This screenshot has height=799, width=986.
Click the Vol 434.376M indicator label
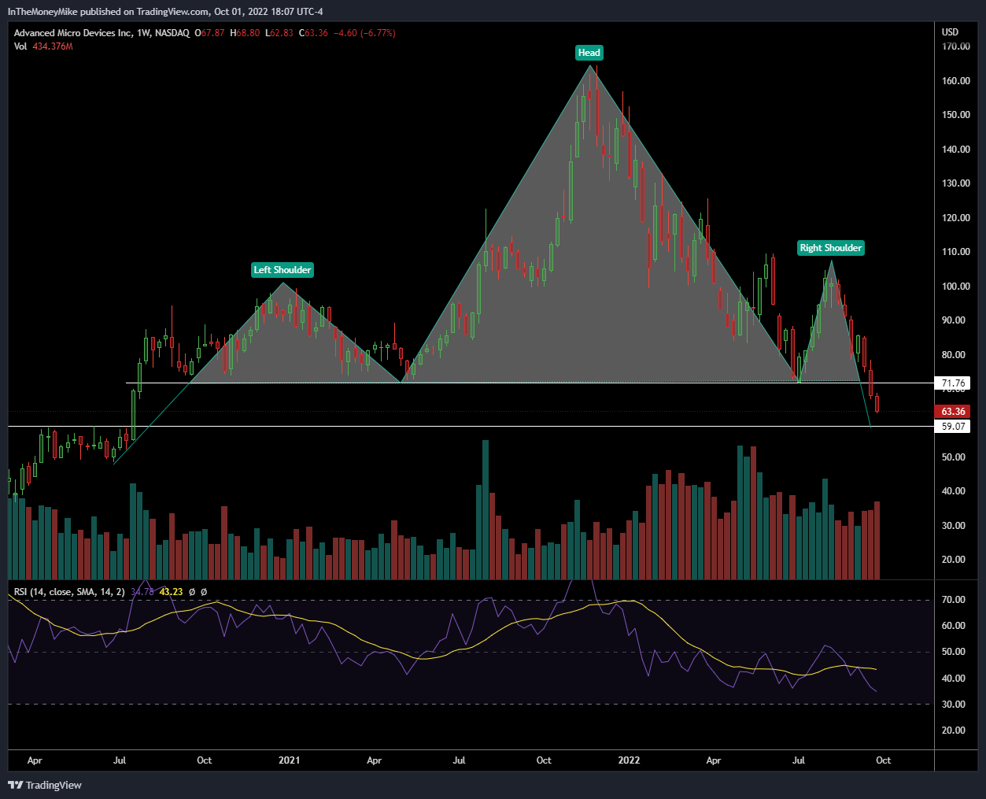(43, 46)
